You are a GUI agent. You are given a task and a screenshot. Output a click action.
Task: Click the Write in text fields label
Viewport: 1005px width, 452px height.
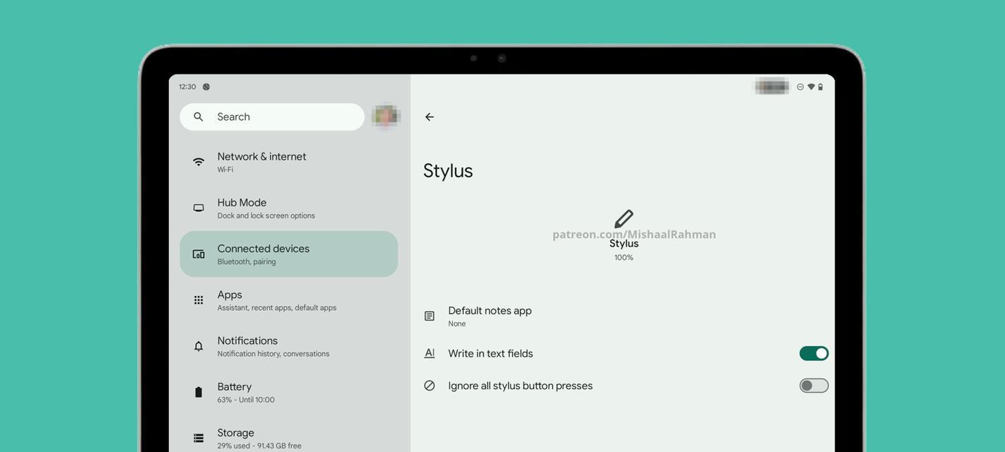(x=490, y=354)
